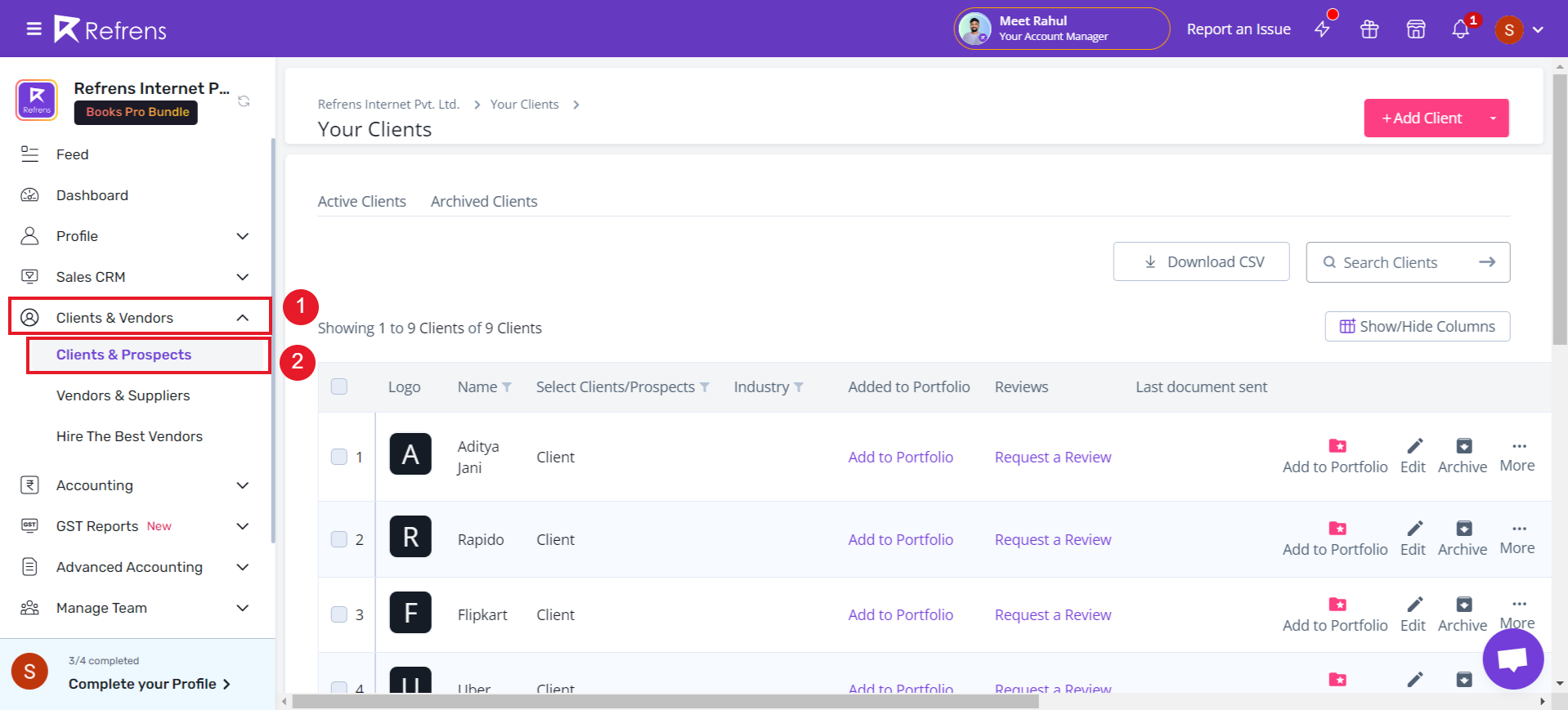Click Report an Issue link
This screenshot has height=710, width=1568.
(x=1239, y=29)
